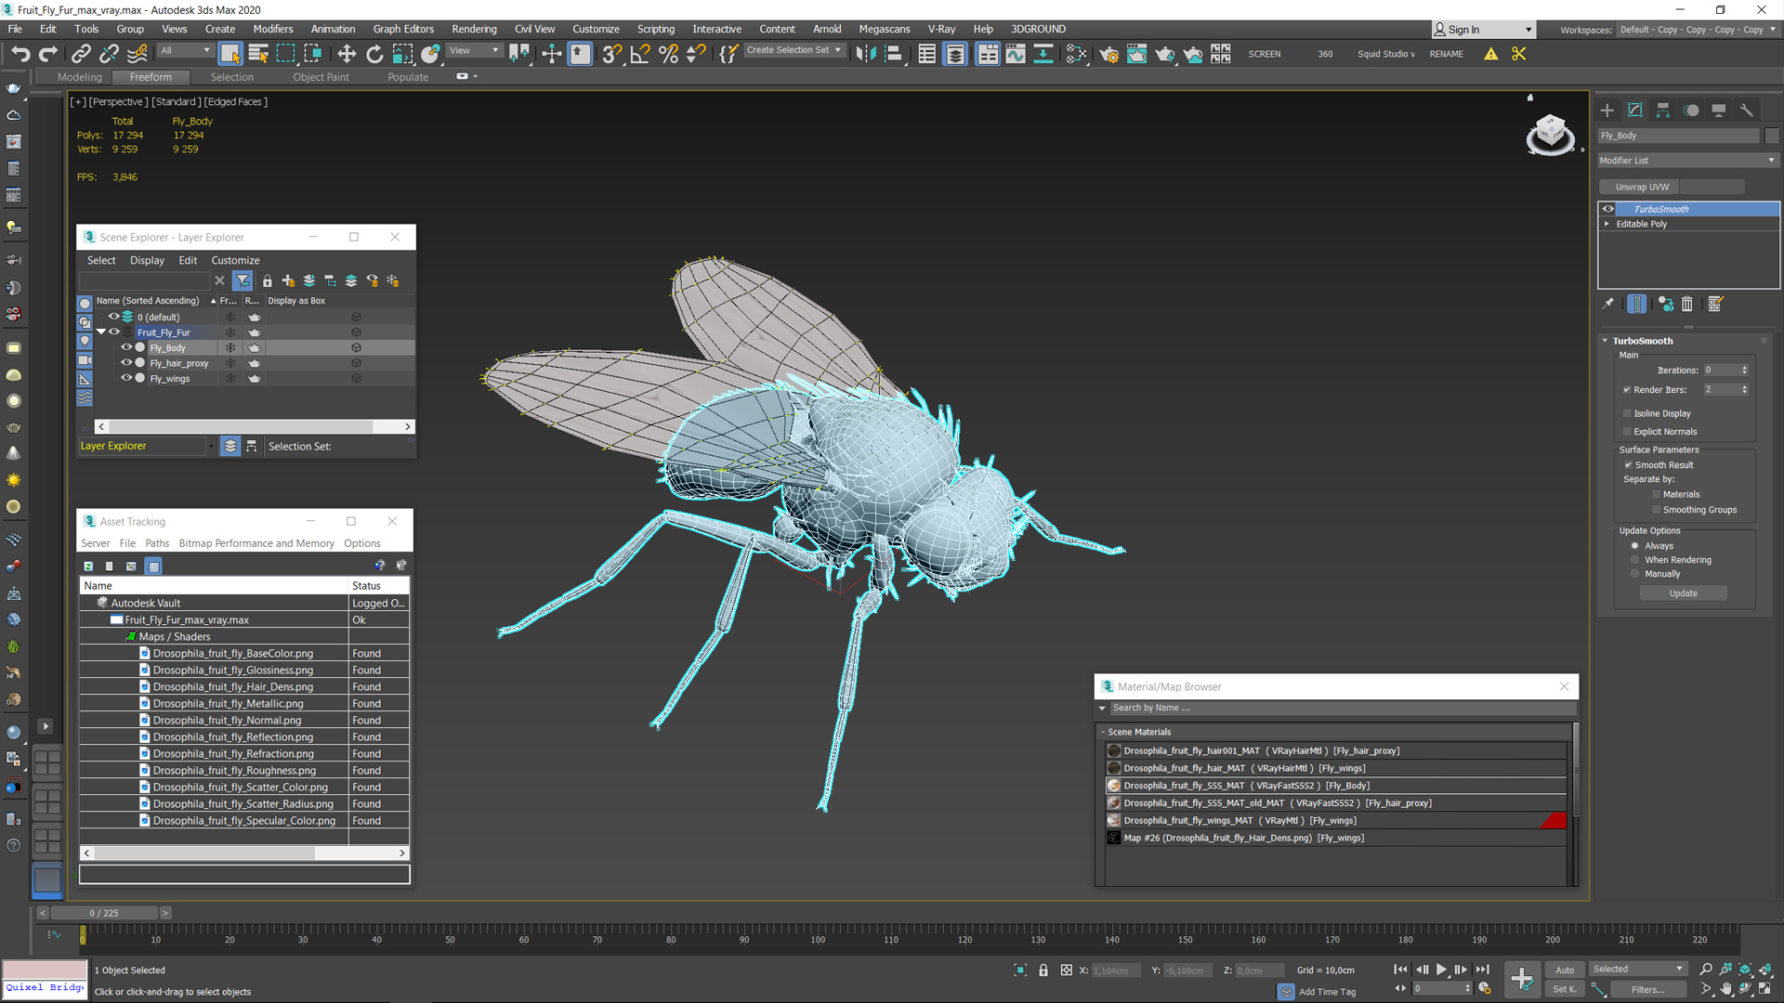Switch to the Modeling ribbon tab

click(x=80, y=77)
